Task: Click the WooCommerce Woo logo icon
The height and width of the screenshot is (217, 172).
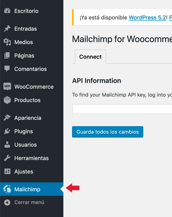Action: coord(7,86)
